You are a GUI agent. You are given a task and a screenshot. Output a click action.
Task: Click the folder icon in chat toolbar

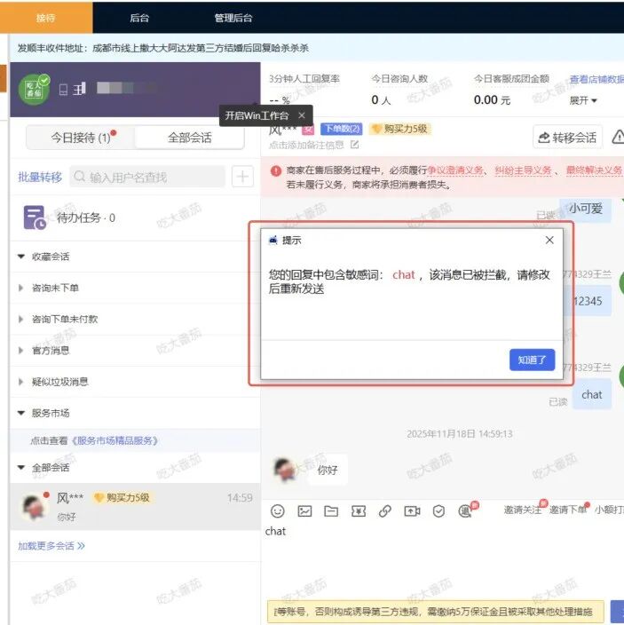tap(331, 511)
